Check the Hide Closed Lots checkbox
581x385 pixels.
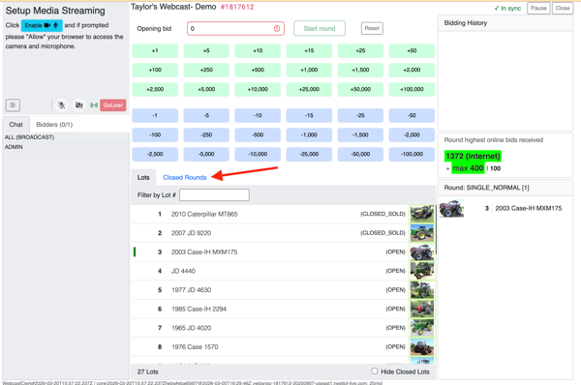point(374,370)
